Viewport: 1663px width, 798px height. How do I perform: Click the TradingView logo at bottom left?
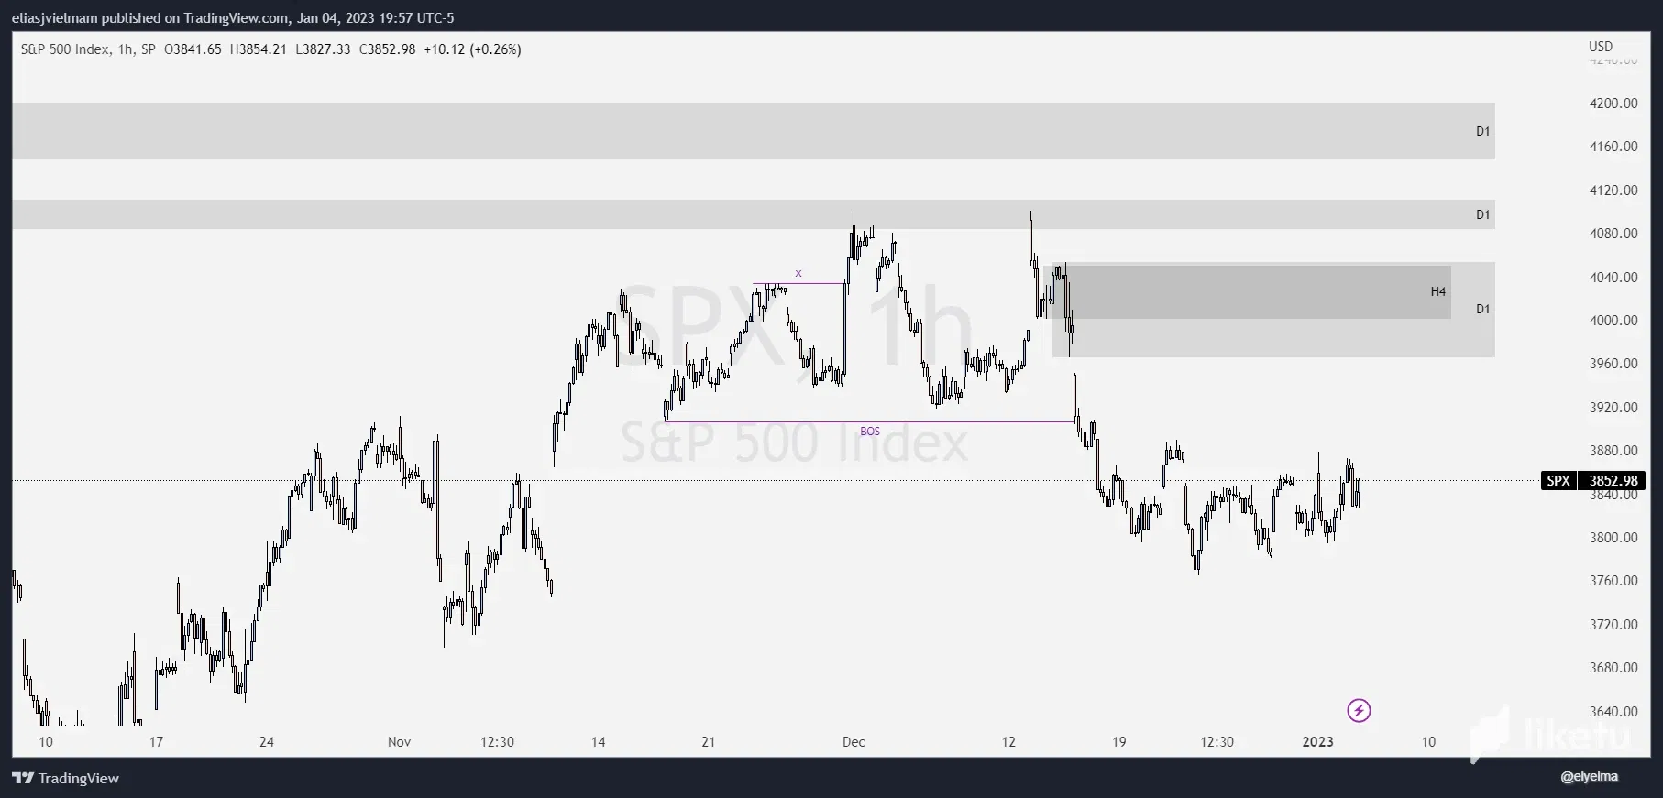pyautogui.click(x=66, y=778)
